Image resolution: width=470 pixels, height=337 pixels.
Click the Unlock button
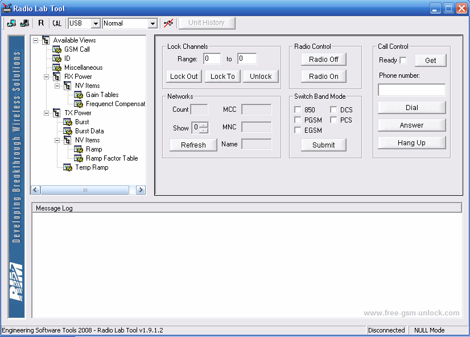click(x=261, y=77)
